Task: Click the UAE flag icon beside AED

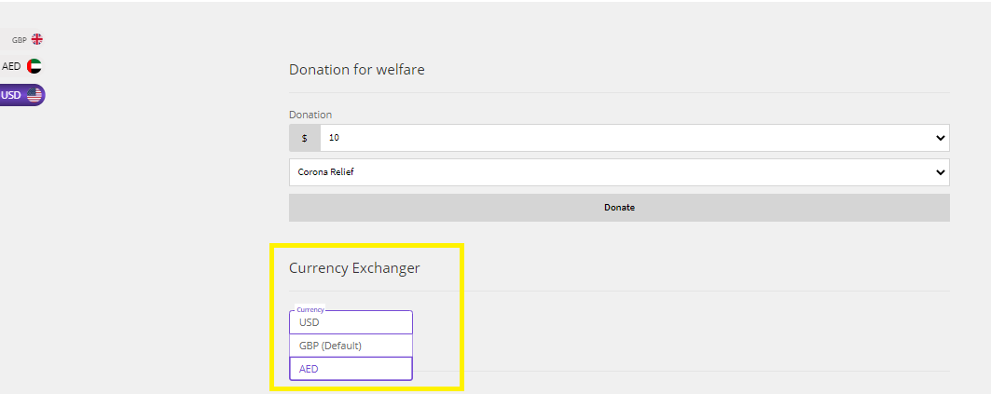Action: (x=34, y=66)
